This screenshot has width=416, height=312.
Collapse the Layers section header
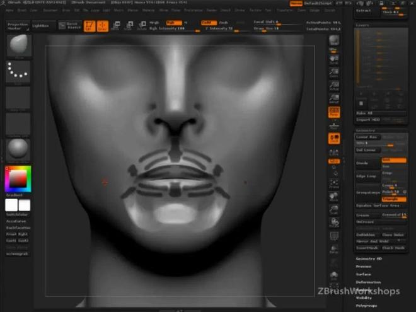click(362, 25)
